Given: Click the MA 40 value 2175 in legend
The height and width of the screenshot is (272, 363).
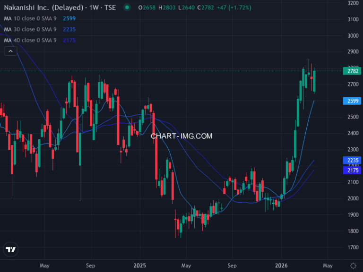Looking at the screenshot, I should [x=69, y=40].
